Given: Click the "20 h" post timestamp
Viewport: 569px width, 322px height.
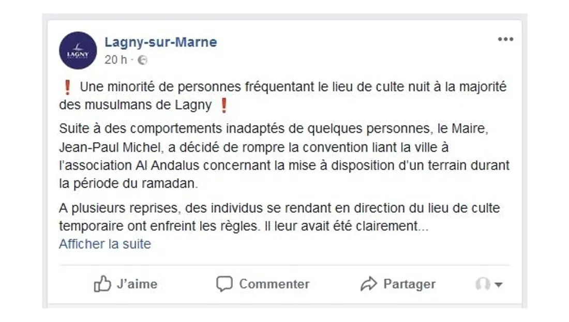Looking at the screenshot, I should coord(115,60).
